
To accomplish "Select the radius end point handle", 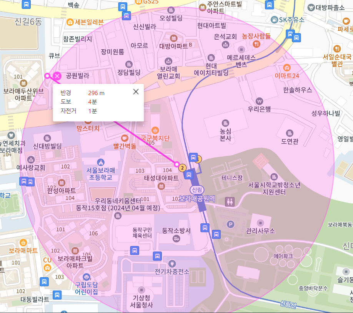I will (x=177, y=164).
